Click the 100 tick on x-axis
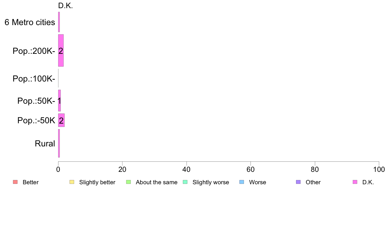The height and width of the screenshot is (240, 388). [x=379, y=169]
